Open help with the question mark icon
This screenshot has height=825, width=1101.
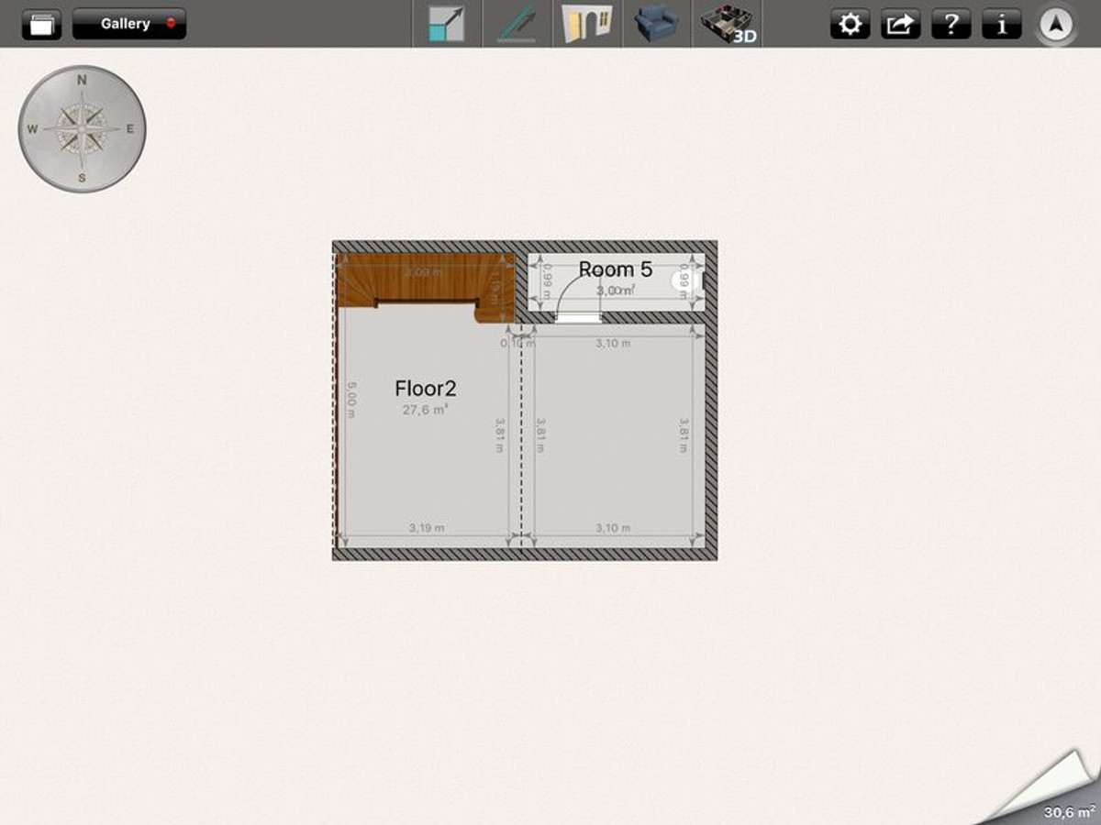[951, 25]
